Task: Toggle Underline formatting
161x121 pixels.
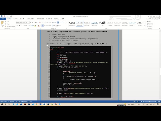Action: [21, 25]
